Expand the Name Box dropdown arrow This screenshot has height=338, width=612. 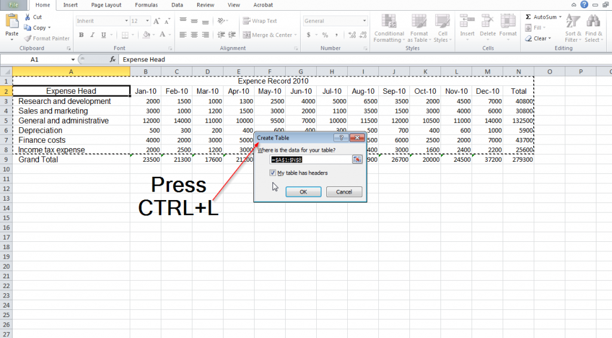point(73,60)
